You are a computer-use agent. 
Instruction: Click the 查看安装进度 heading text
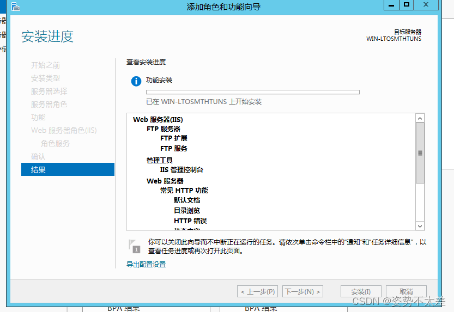(x=146, y=62)
